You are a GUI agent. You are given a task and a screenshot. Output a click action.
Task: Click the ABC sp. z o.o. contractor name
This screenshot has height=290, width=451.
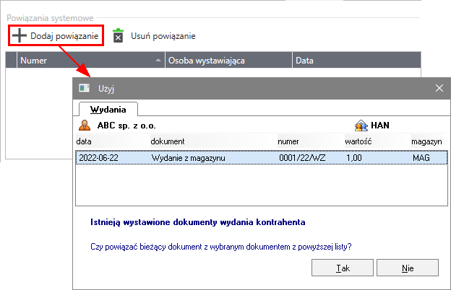click(126, 126)
